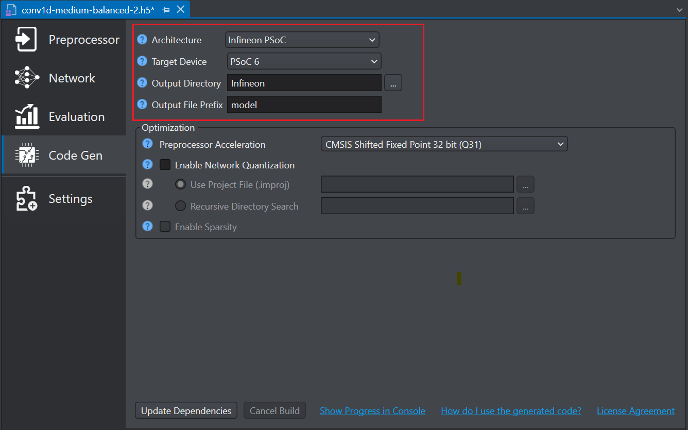Image resolution: width=688 pixels, height=430 pixels.
Task: Open the Preprocessor section
Action: click(x=64, y=40)
